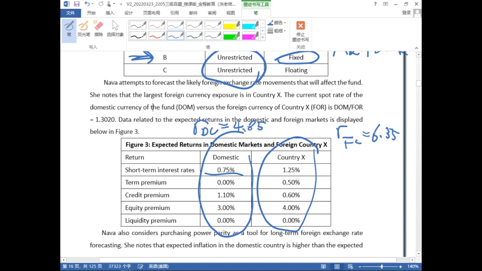Click the 140% zoom level
Image resolution: width=482 pixels, height=271 pixels.
pyautogui.click(x=413, y=266)
